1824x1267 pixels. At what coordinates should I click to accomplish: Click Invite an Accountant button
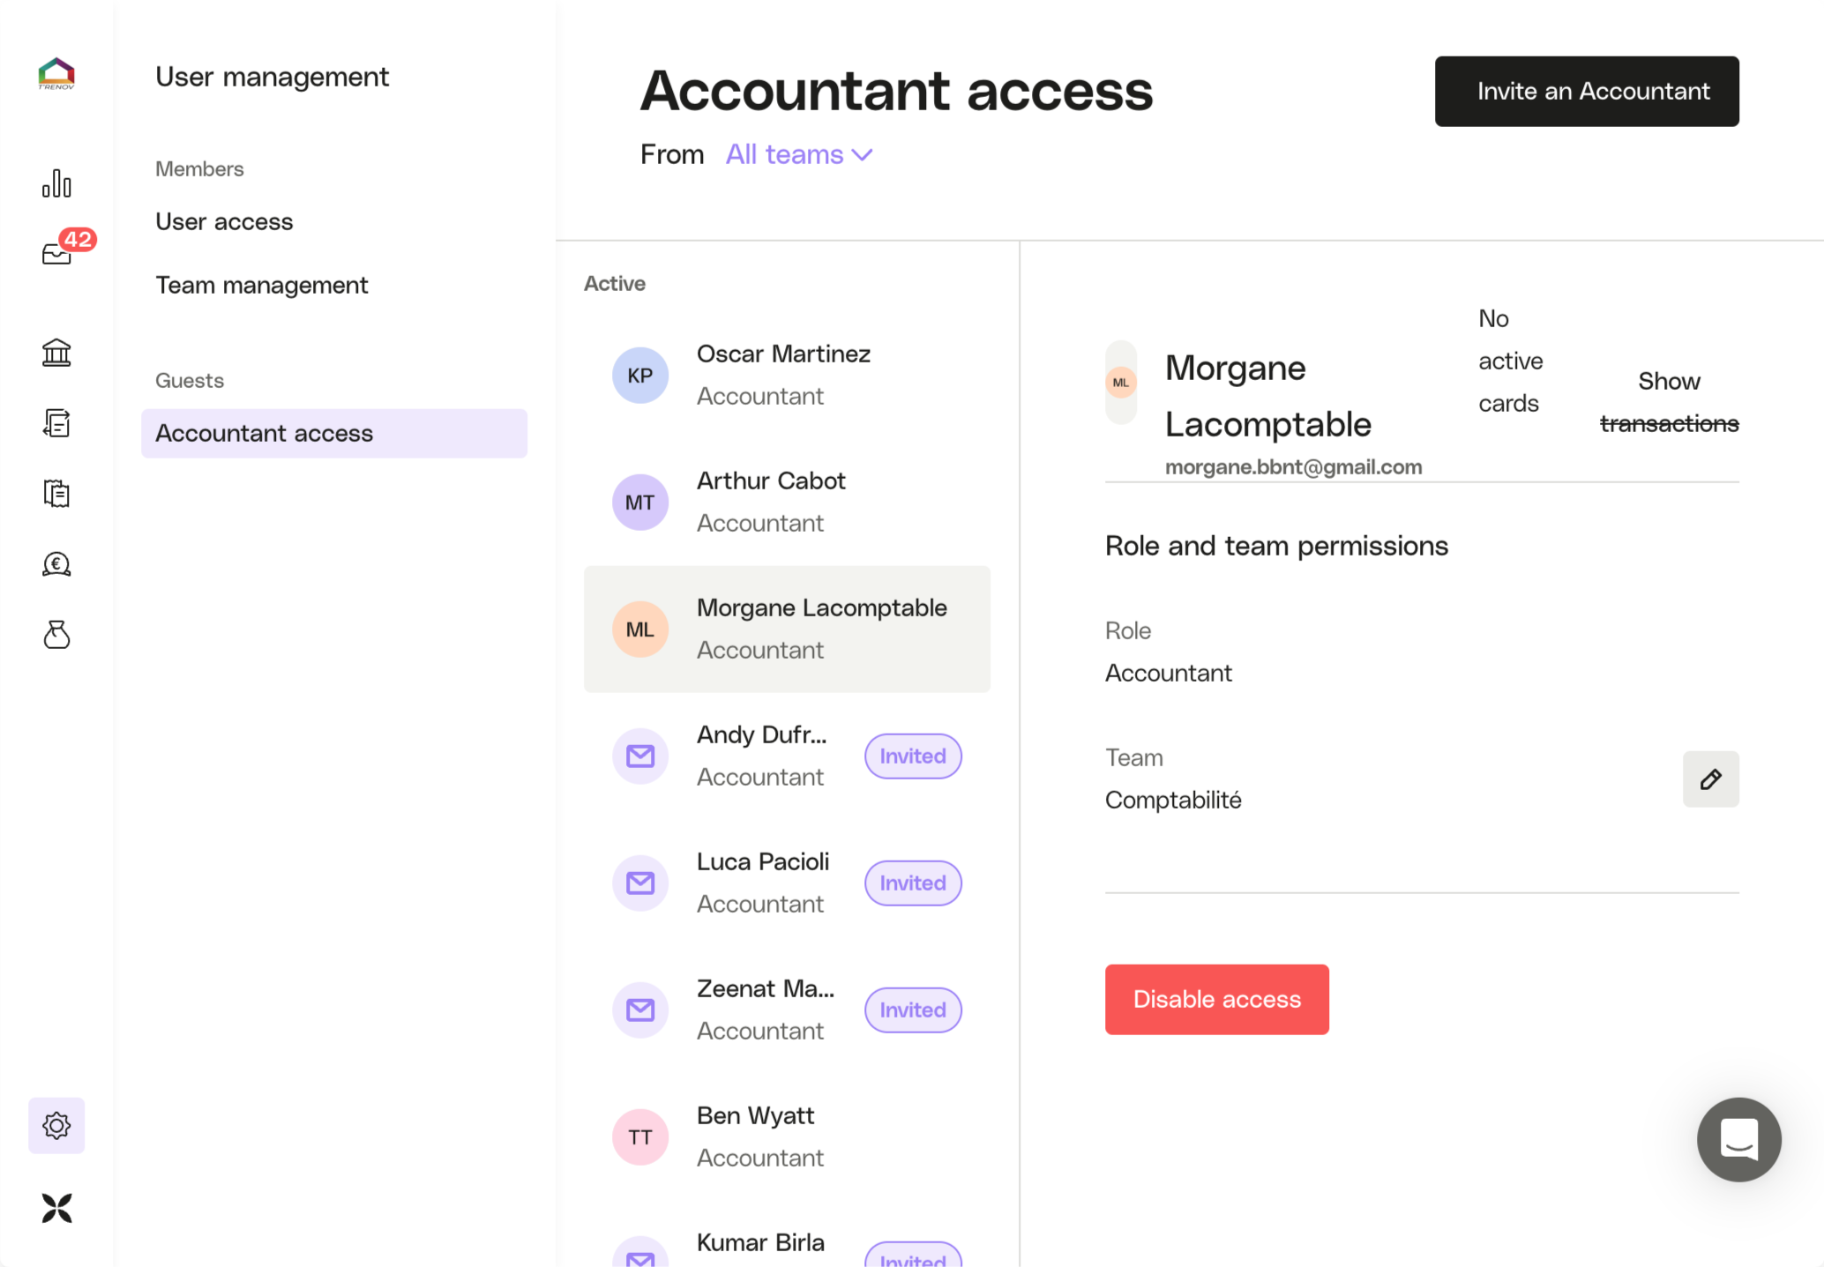pos(1586,92)
